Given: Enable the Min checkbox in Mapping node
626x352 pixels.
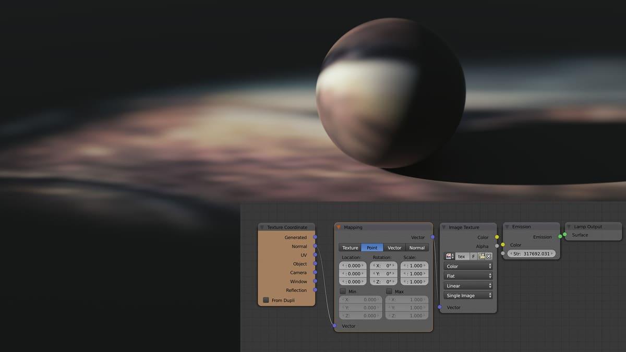Looking at the screenshot, I should [343, 292].
